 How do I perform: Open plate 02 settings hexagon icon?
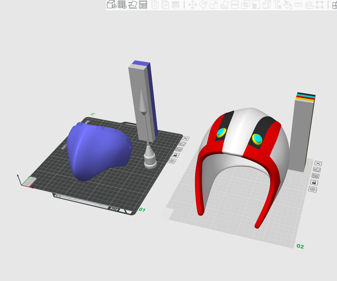[312, 189]
